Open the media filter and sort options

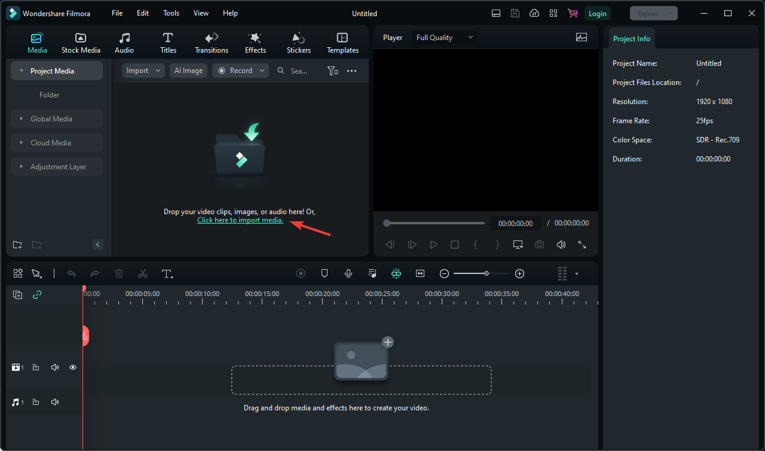click(333, 71)
